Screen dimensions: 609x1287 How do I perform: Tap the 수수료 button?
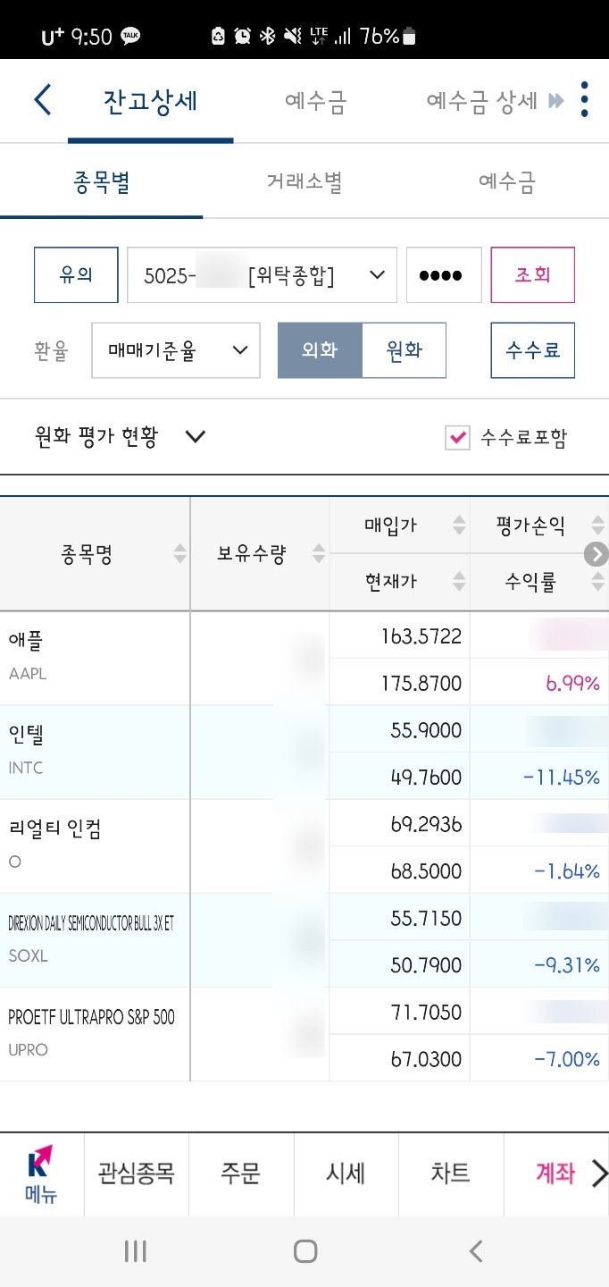(532, 350)
